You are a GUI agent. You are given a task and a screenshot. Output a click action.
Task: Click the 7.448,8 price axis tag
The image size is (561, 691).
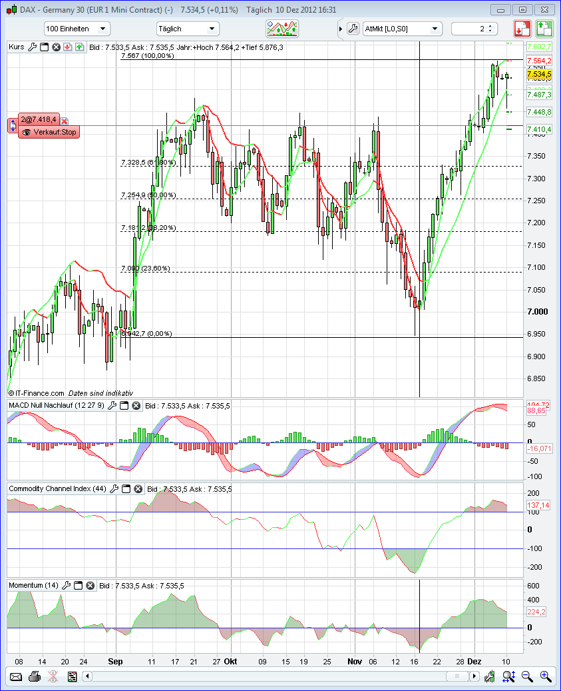coord(539,112)
